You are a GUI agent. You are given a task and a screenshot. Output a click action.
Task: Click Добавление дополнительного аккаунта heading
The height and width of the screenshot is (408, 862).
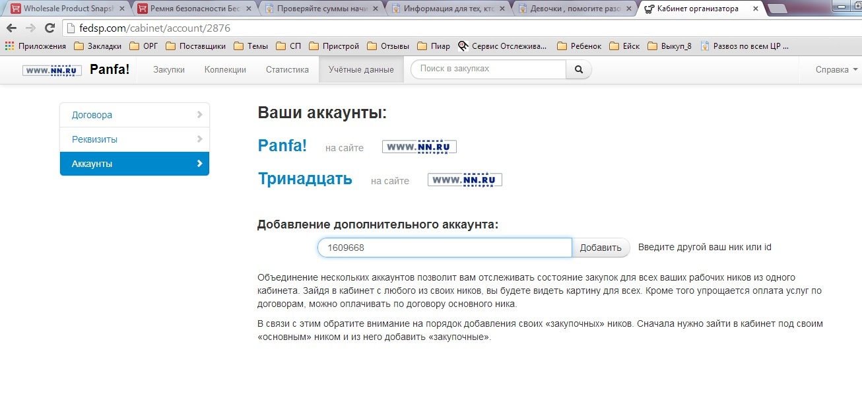point(378,224)
